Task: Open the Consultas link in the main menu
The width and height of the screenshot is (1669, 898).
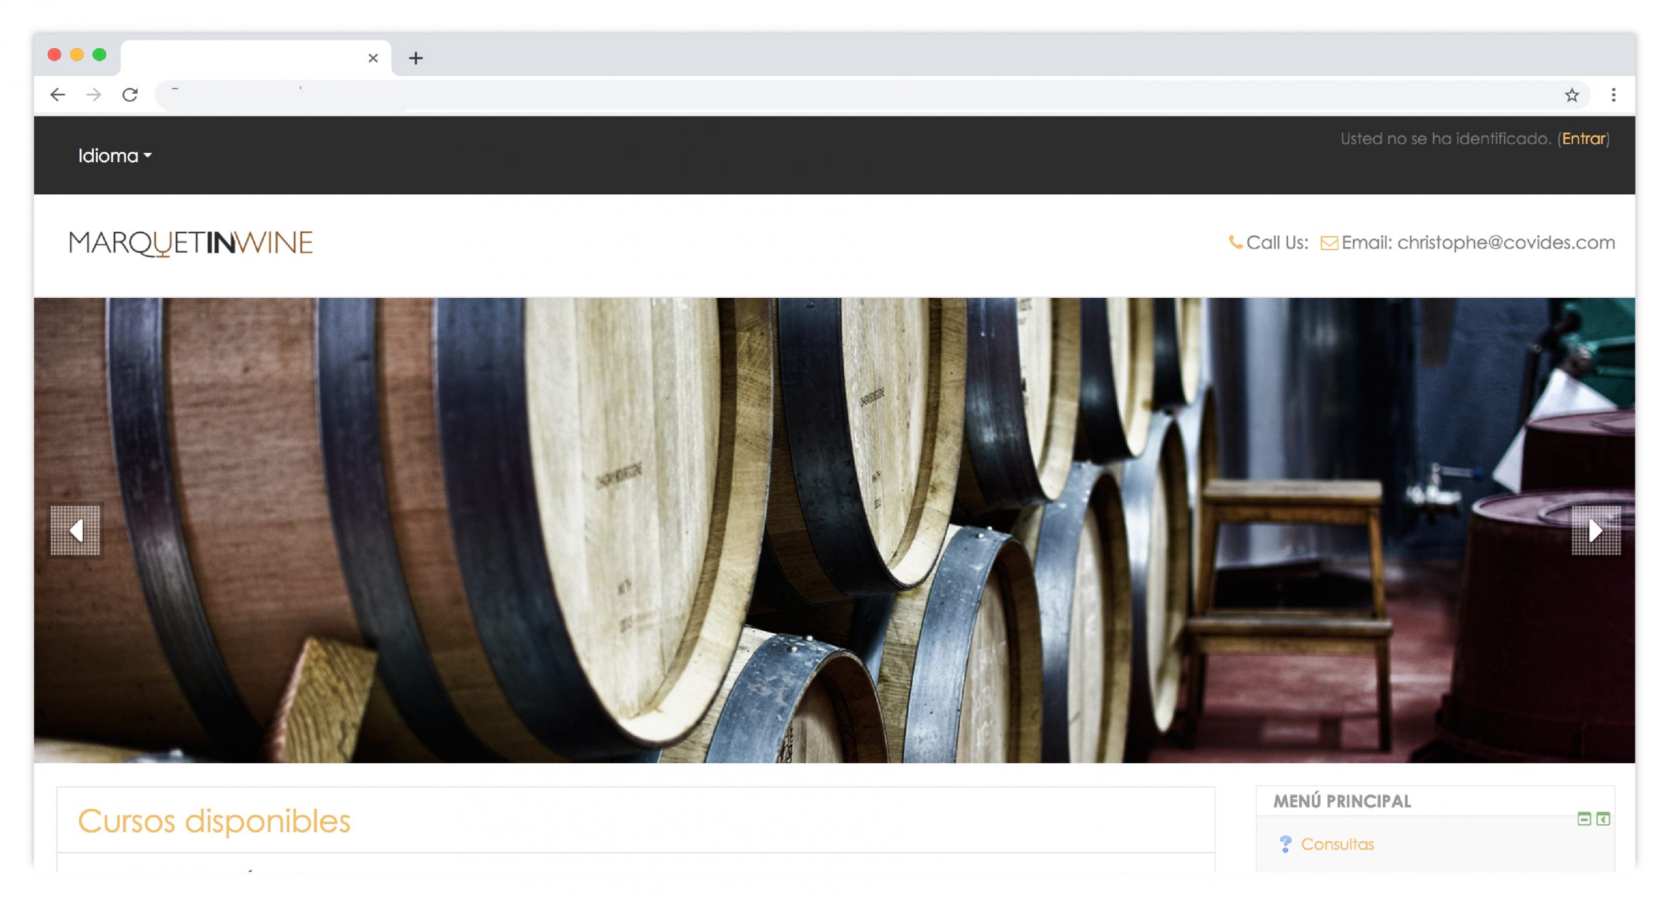Action: (1337, 844)
